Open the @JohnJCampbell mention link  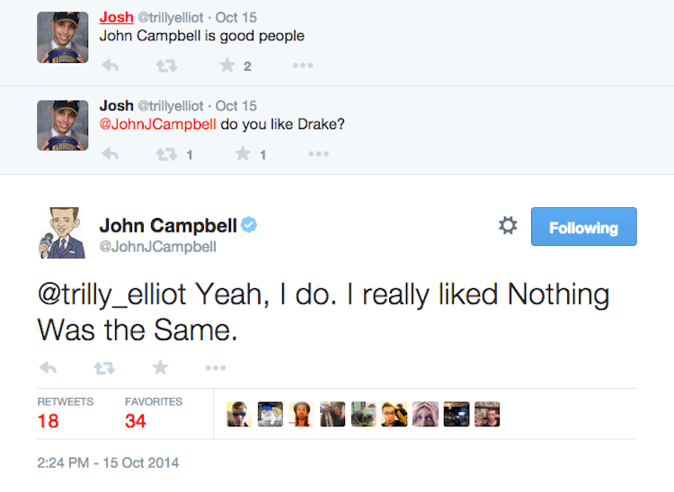(x=157, y=125)
